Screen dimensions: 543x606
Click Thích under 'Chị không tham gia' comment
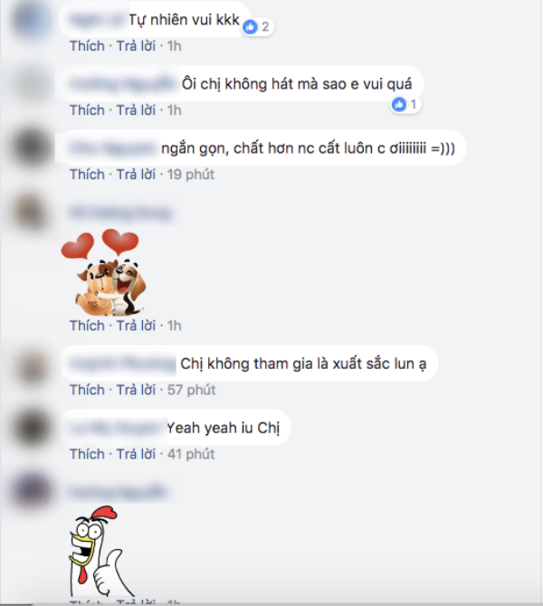[x=87, y=390]
